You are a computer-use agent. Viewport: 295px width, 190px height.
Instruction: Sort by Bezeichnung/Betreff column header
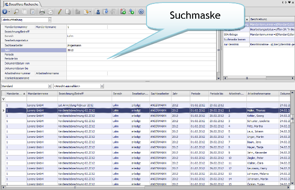[x=85, y=94]
